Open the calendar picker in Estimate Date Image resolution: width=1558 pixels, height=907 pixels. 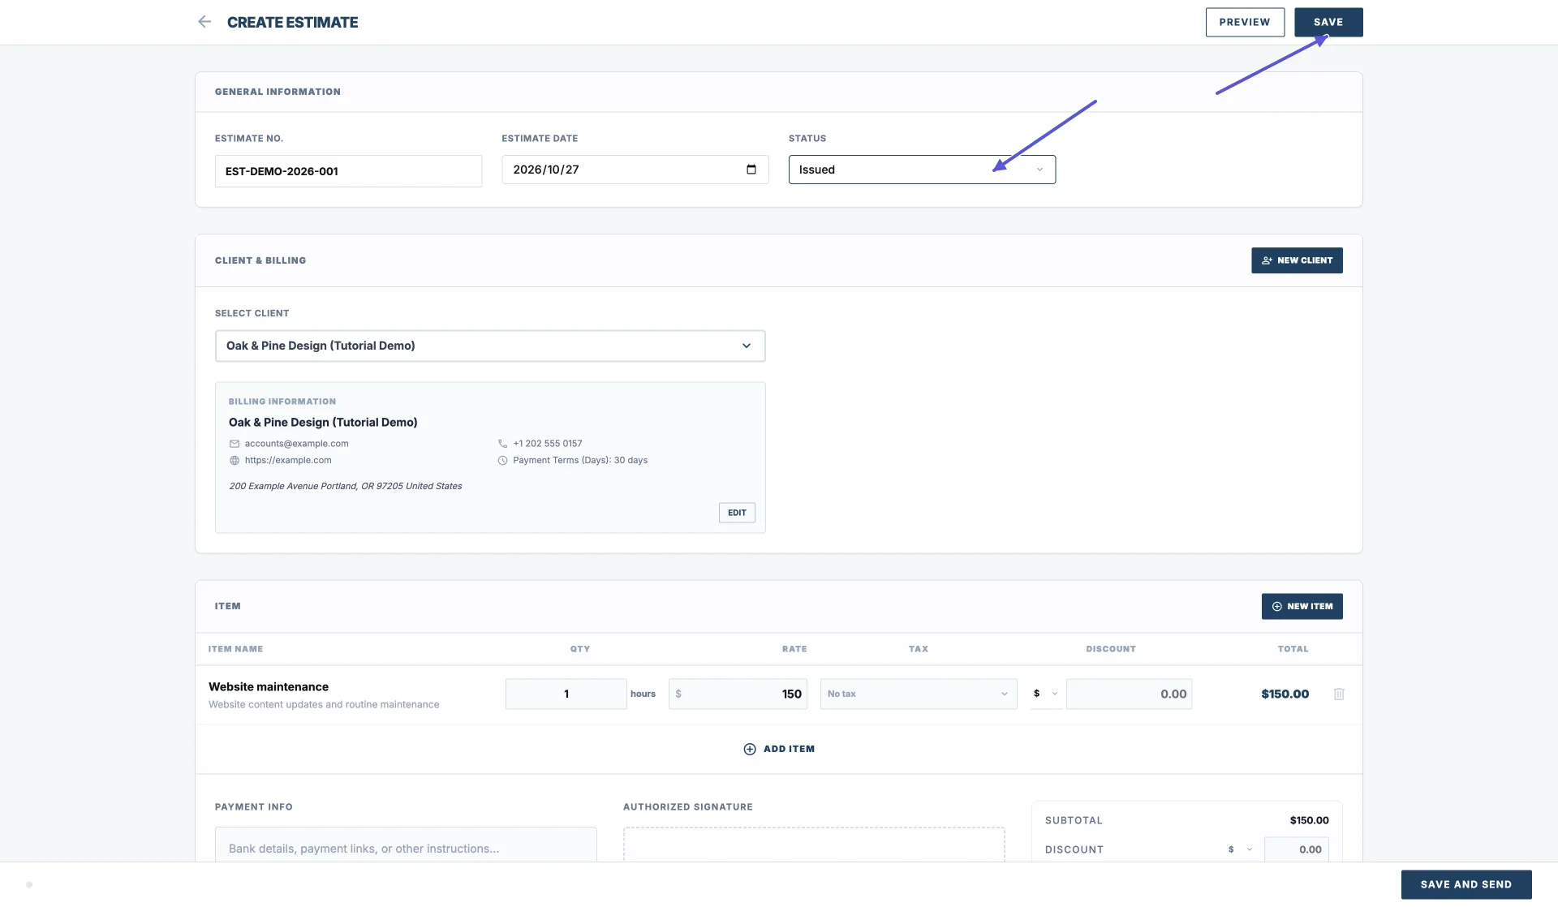click(x=751, y=170)
